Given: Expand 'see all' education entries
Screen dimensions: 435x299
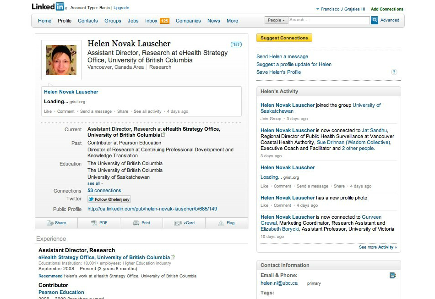Looking at the screenshot, I should [x=95, y=183].
